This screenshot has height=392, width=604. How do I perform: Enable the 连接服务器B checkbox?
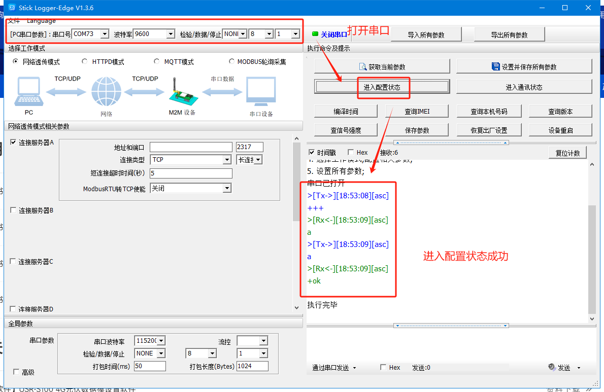(x=13, y=210)
